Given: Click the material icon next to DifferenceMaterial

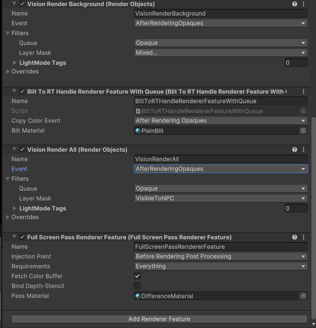Looking at the screenshot, I should [138, 296].
